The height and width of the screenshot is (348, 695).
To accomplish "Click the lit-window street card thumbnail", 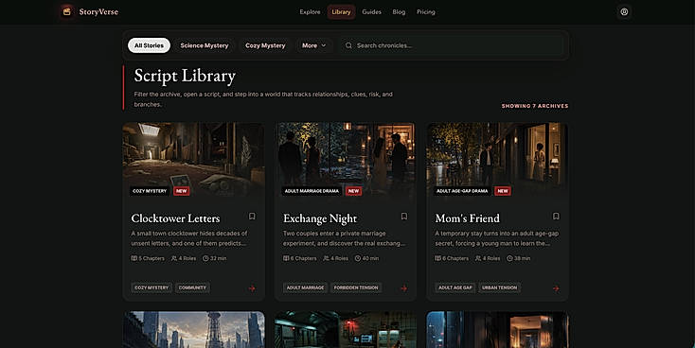I will [497, 330].
